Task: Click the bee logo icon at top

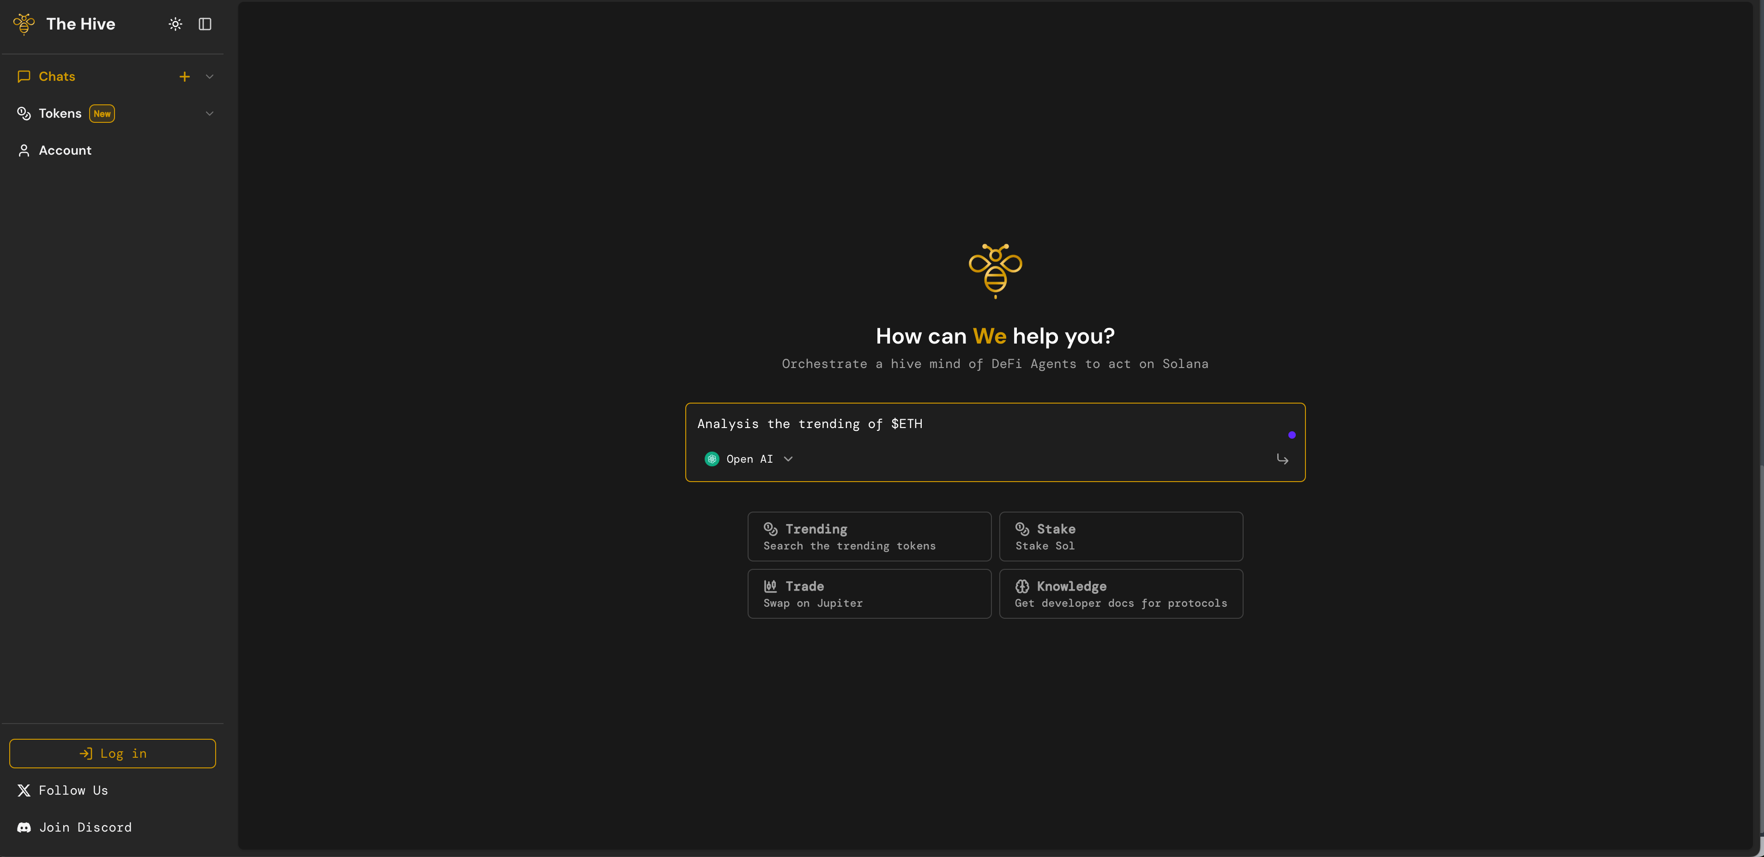Action: (x=24, y=24)
